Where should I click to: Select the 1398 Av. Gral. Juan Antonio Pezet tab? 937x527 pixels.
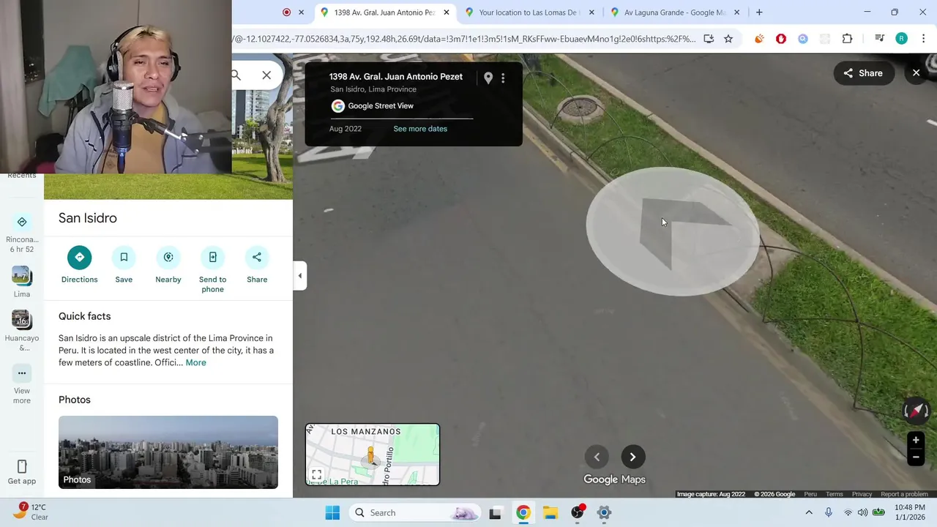(384, 12)
